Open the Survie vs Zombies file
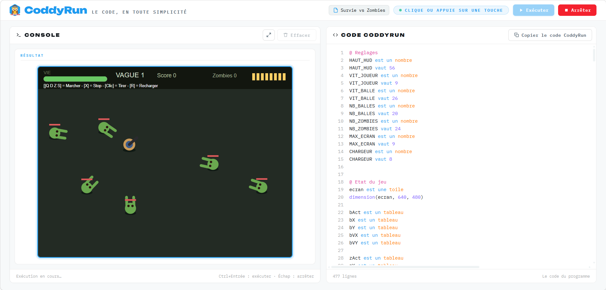The image size is (606, 290). 359,10
